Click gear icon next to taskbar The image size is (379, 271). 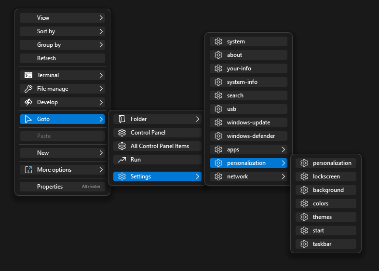coord(304,244)
